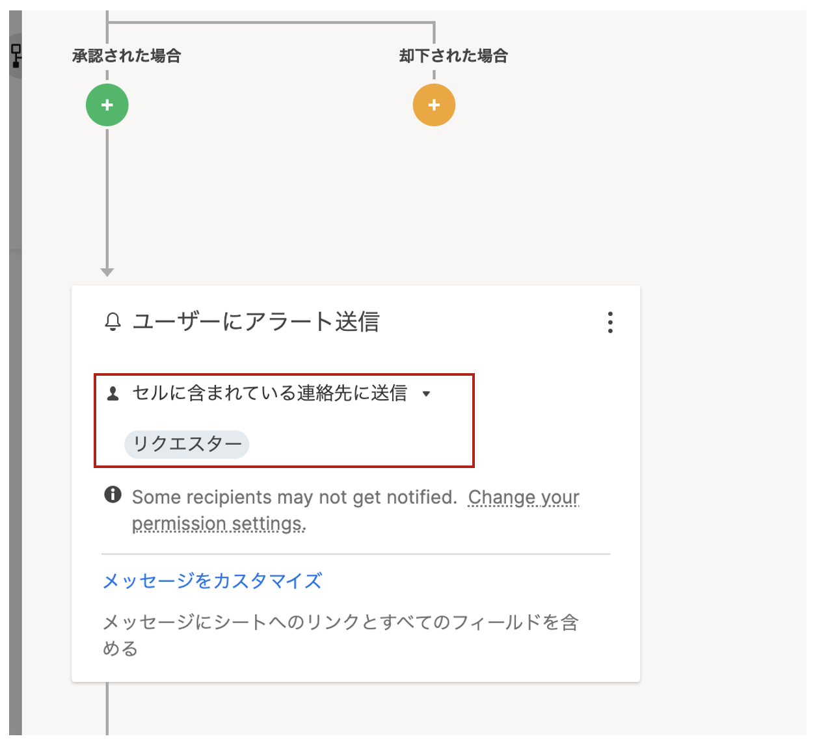The width and height of the screenshot is (817, 745).
Task: Click the person icon in recipient selector
Action: point(113,394)
